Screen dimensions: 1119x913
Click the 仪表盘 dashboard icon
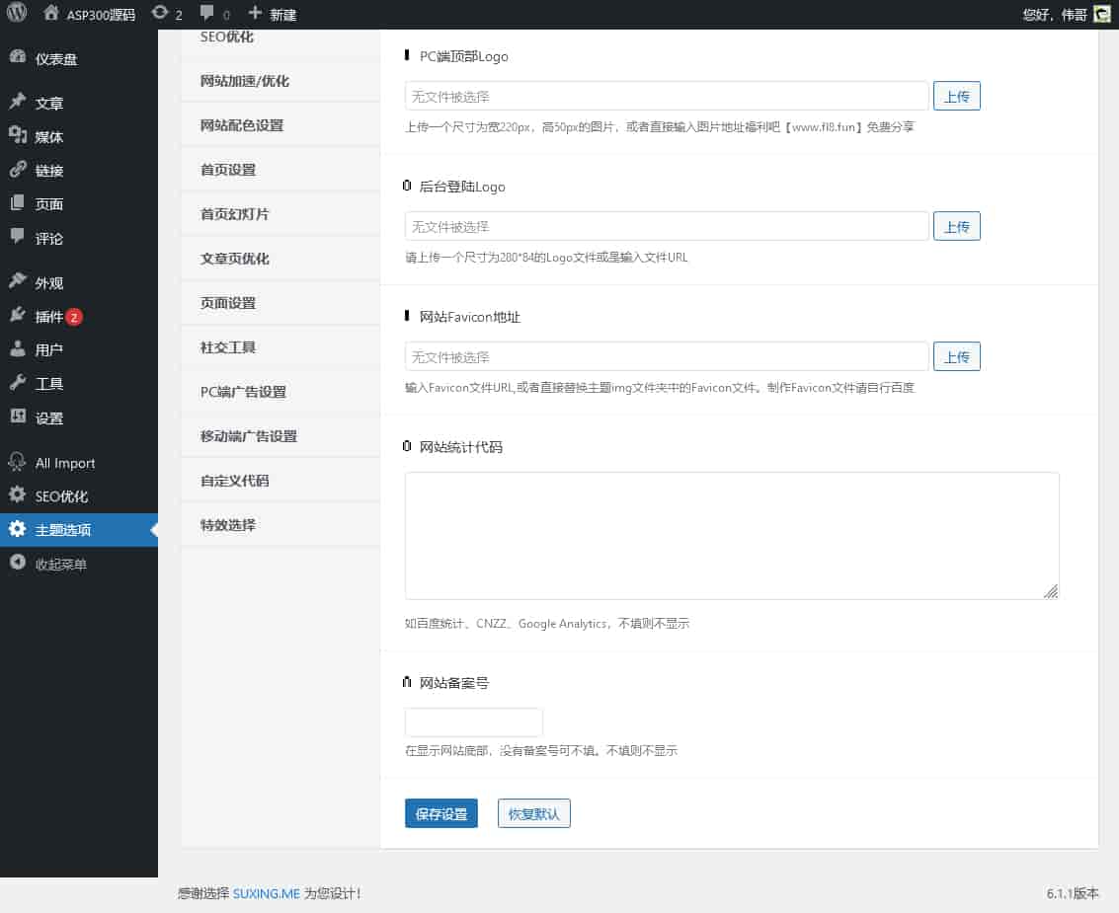coord(18,57)
